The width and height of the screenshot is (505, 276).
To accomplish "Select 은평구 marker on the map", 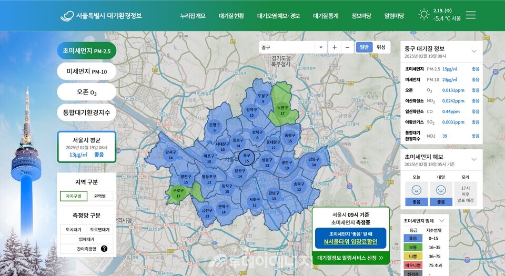I will click(214, 127).
